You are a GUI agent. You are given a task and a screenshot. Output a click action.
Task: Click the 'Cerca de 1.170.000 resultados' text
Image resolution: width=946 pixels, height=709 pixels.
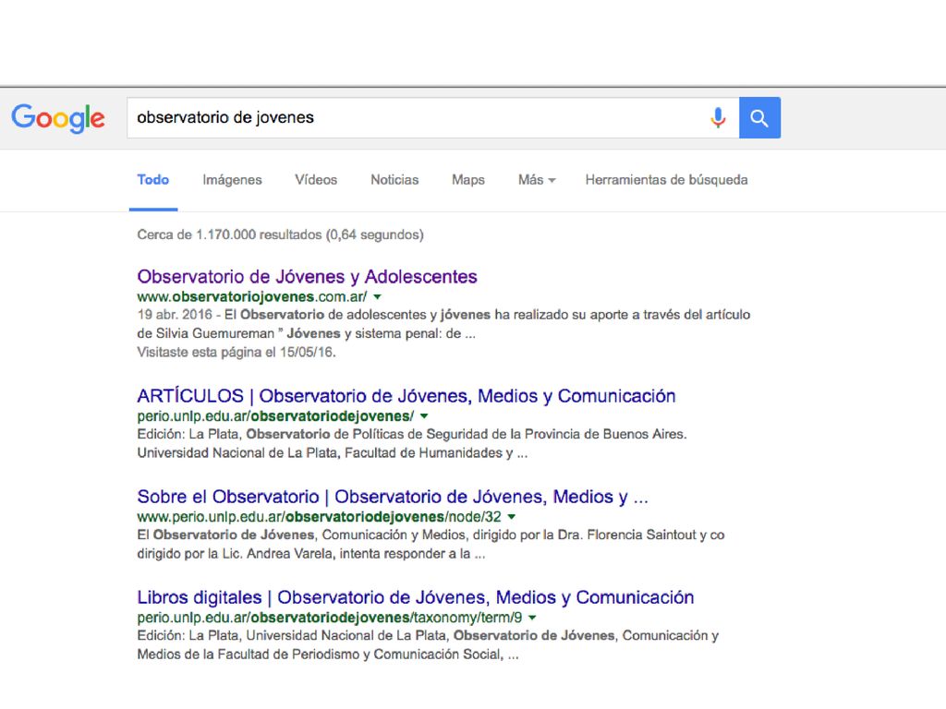(281, 234)
